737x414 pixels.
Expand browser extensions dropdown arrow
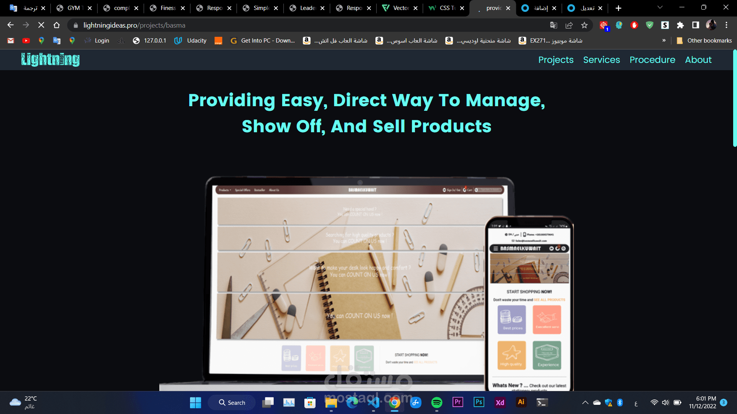[680, 25]
